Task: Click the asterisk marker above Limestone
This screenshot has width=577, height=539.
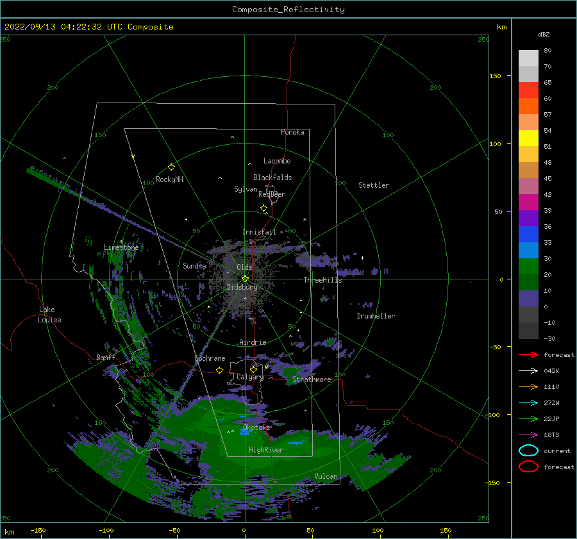Action: [121, 242]
